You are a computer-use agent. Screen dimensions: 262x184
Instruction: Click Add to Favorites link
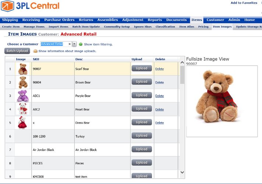(x=244, y=3)
